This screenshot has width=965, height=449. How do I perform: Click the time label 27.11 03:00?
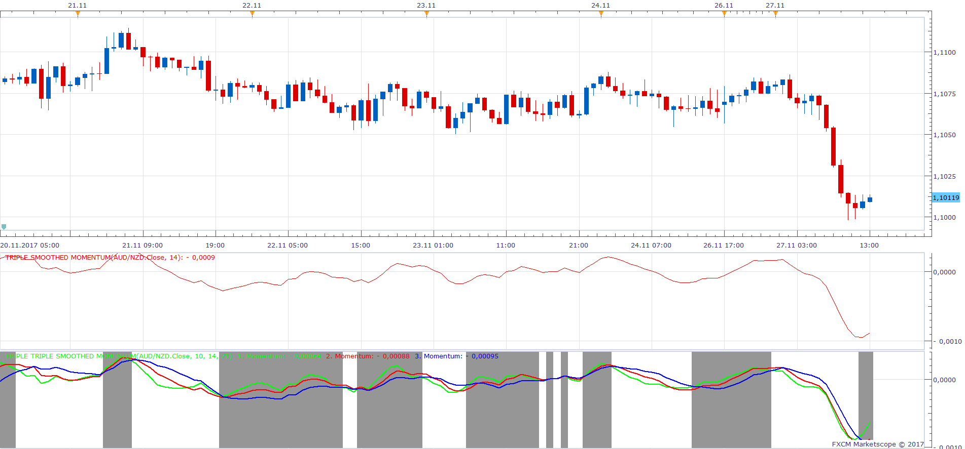tap(797, 245)
